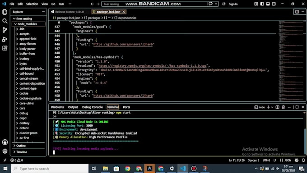307x173 pixels.
Task: Show errors and warnings count in status bar
Action: pos(17,160)
